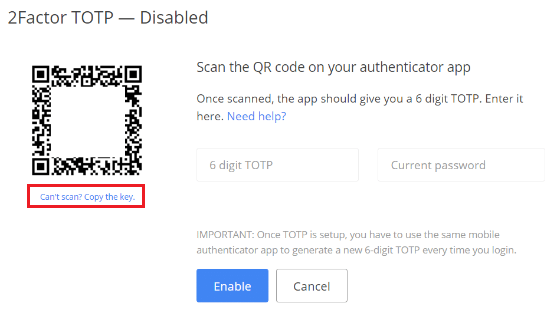Select the top-left finder square of QR code
Screen dimensions: 557x313
point(41,74)
